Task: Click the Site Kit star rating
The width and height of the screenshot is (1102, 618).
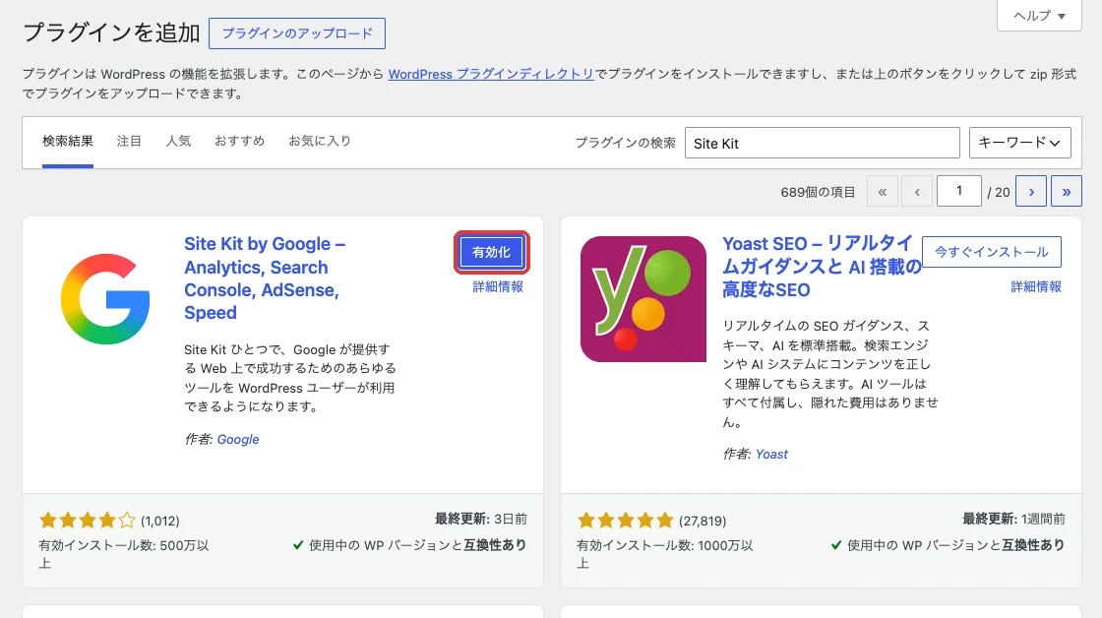Action: tap(88, 521)
